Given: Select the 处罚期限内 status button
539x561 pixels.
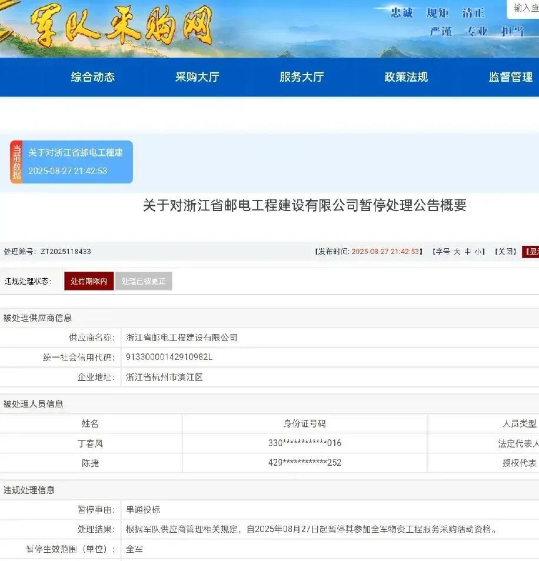Looking at the screenshot, I should (x=89, y=281).
